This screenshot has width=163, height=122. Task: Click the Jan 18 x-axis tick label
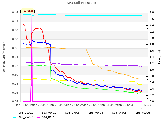point(20,105)
